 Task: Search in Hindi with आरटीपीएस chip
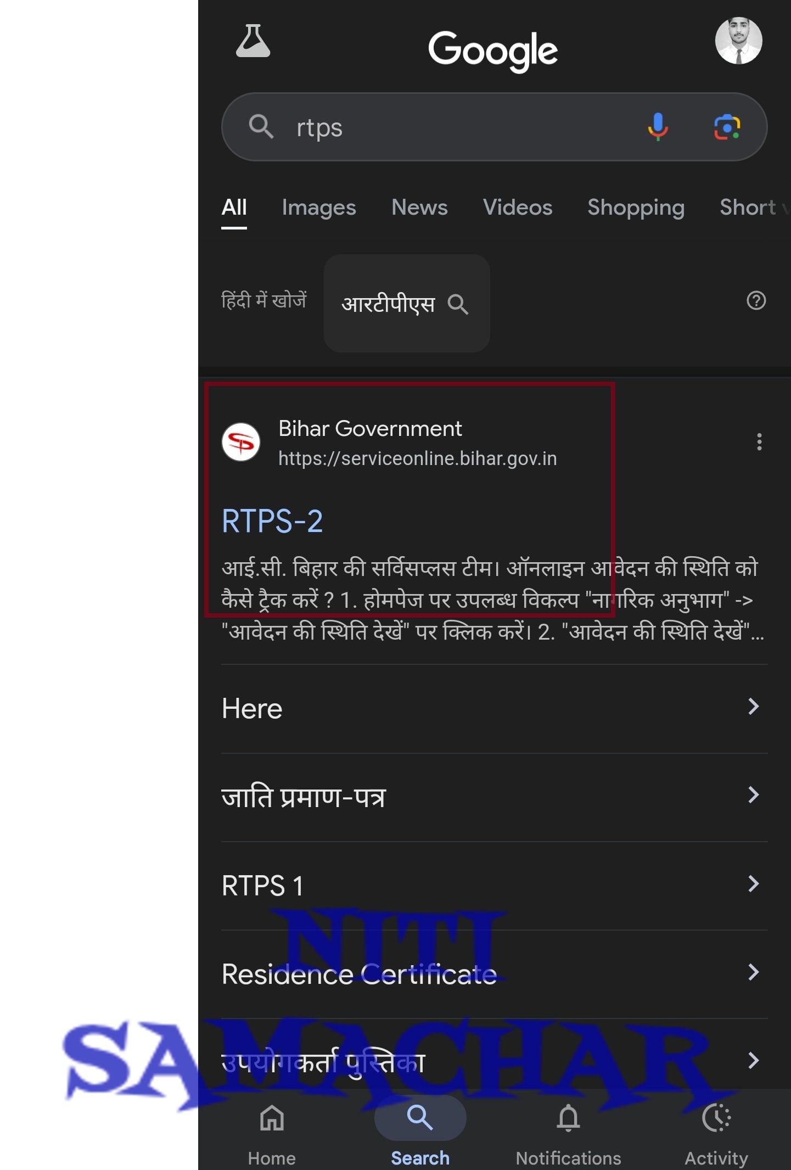coord(406,303)
